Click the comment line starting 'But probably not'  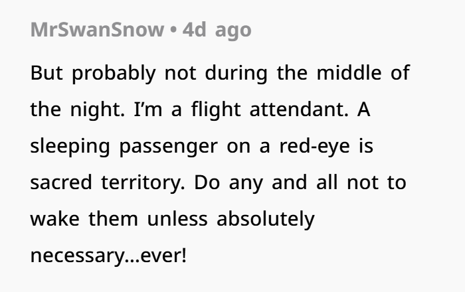(220, 73)
